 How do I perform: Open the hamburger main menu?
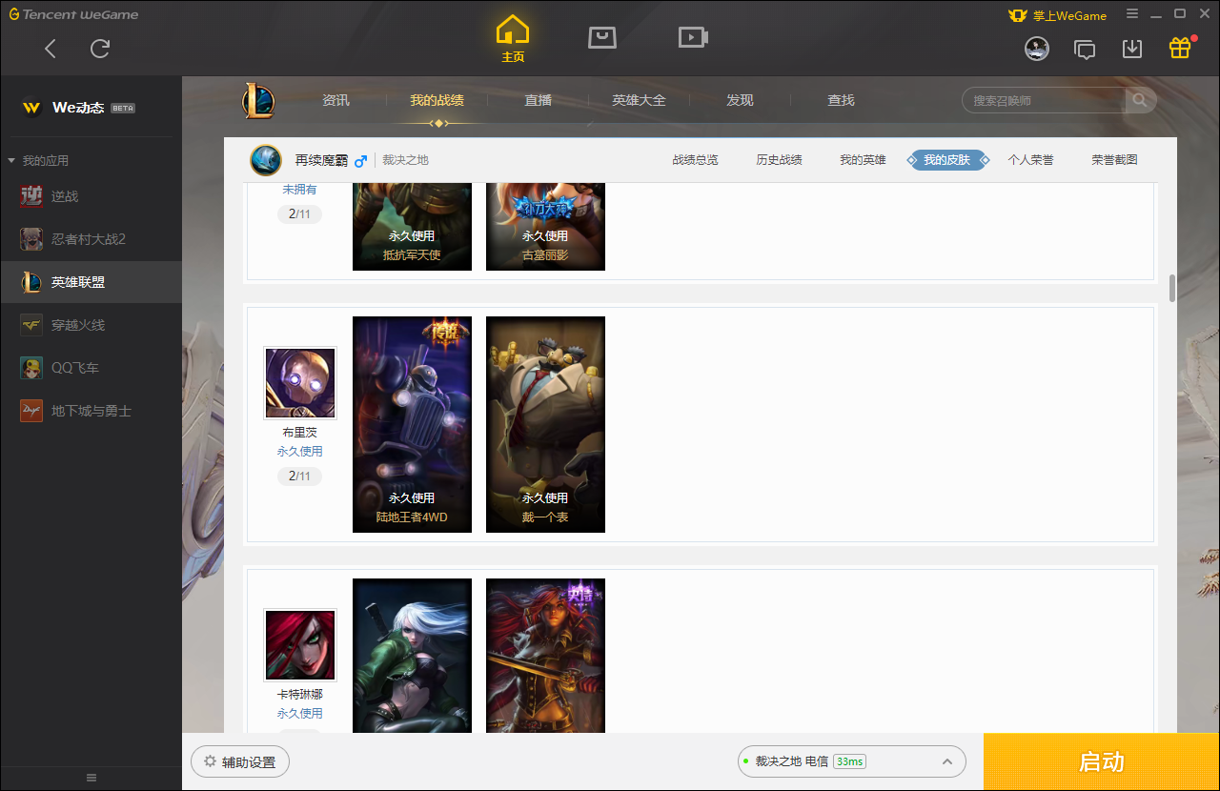[1132, 14]
